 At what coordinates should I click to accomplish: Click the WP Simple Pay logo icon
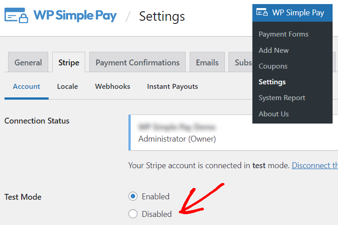[16, 15]
